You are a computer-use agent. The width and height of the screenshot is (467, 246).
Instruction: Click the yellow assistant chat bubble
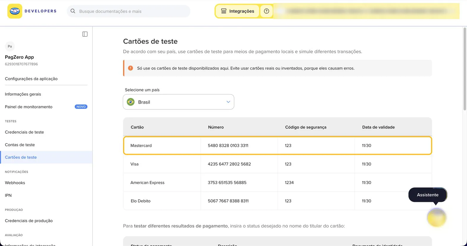pos(437,218)
